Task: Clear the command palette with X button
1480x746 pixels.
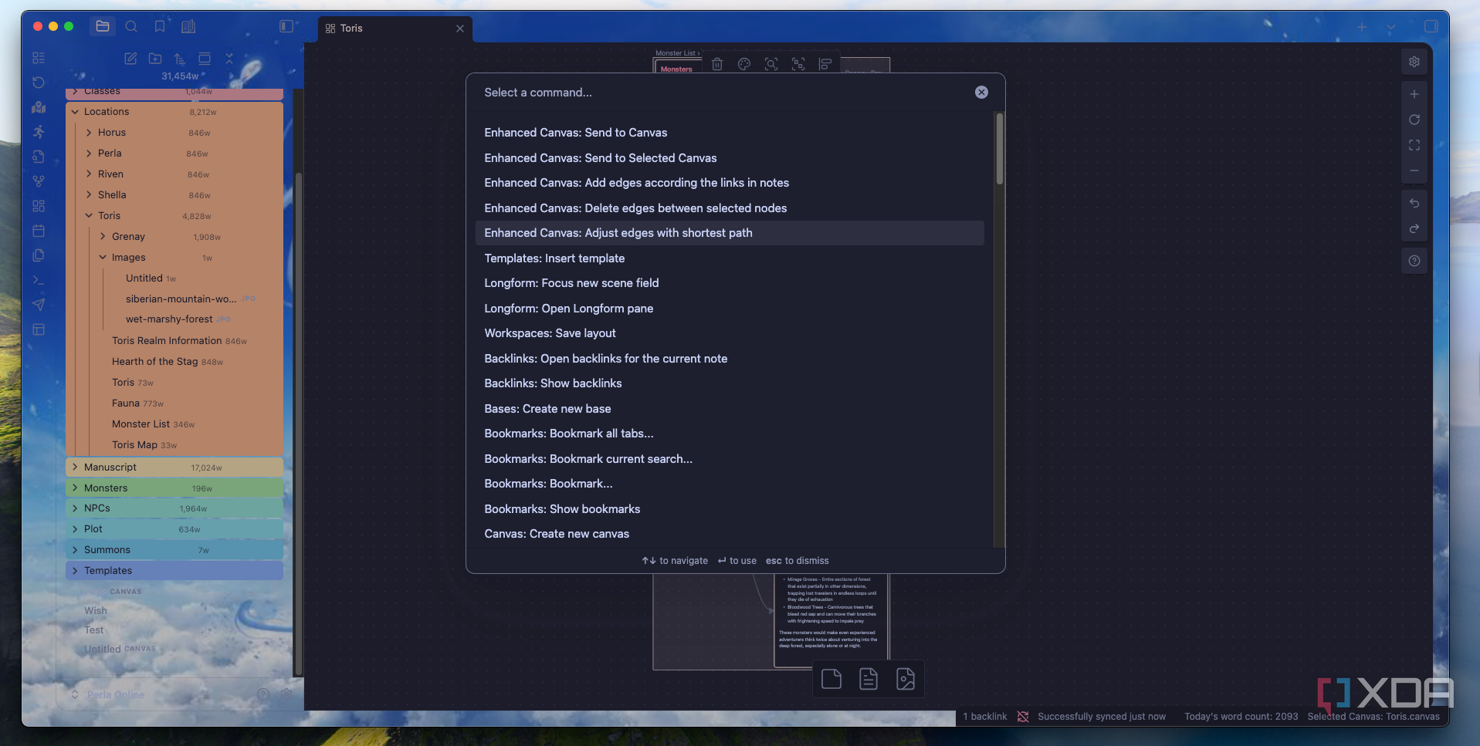Action: pyautogui.click(x=981, y=92)
